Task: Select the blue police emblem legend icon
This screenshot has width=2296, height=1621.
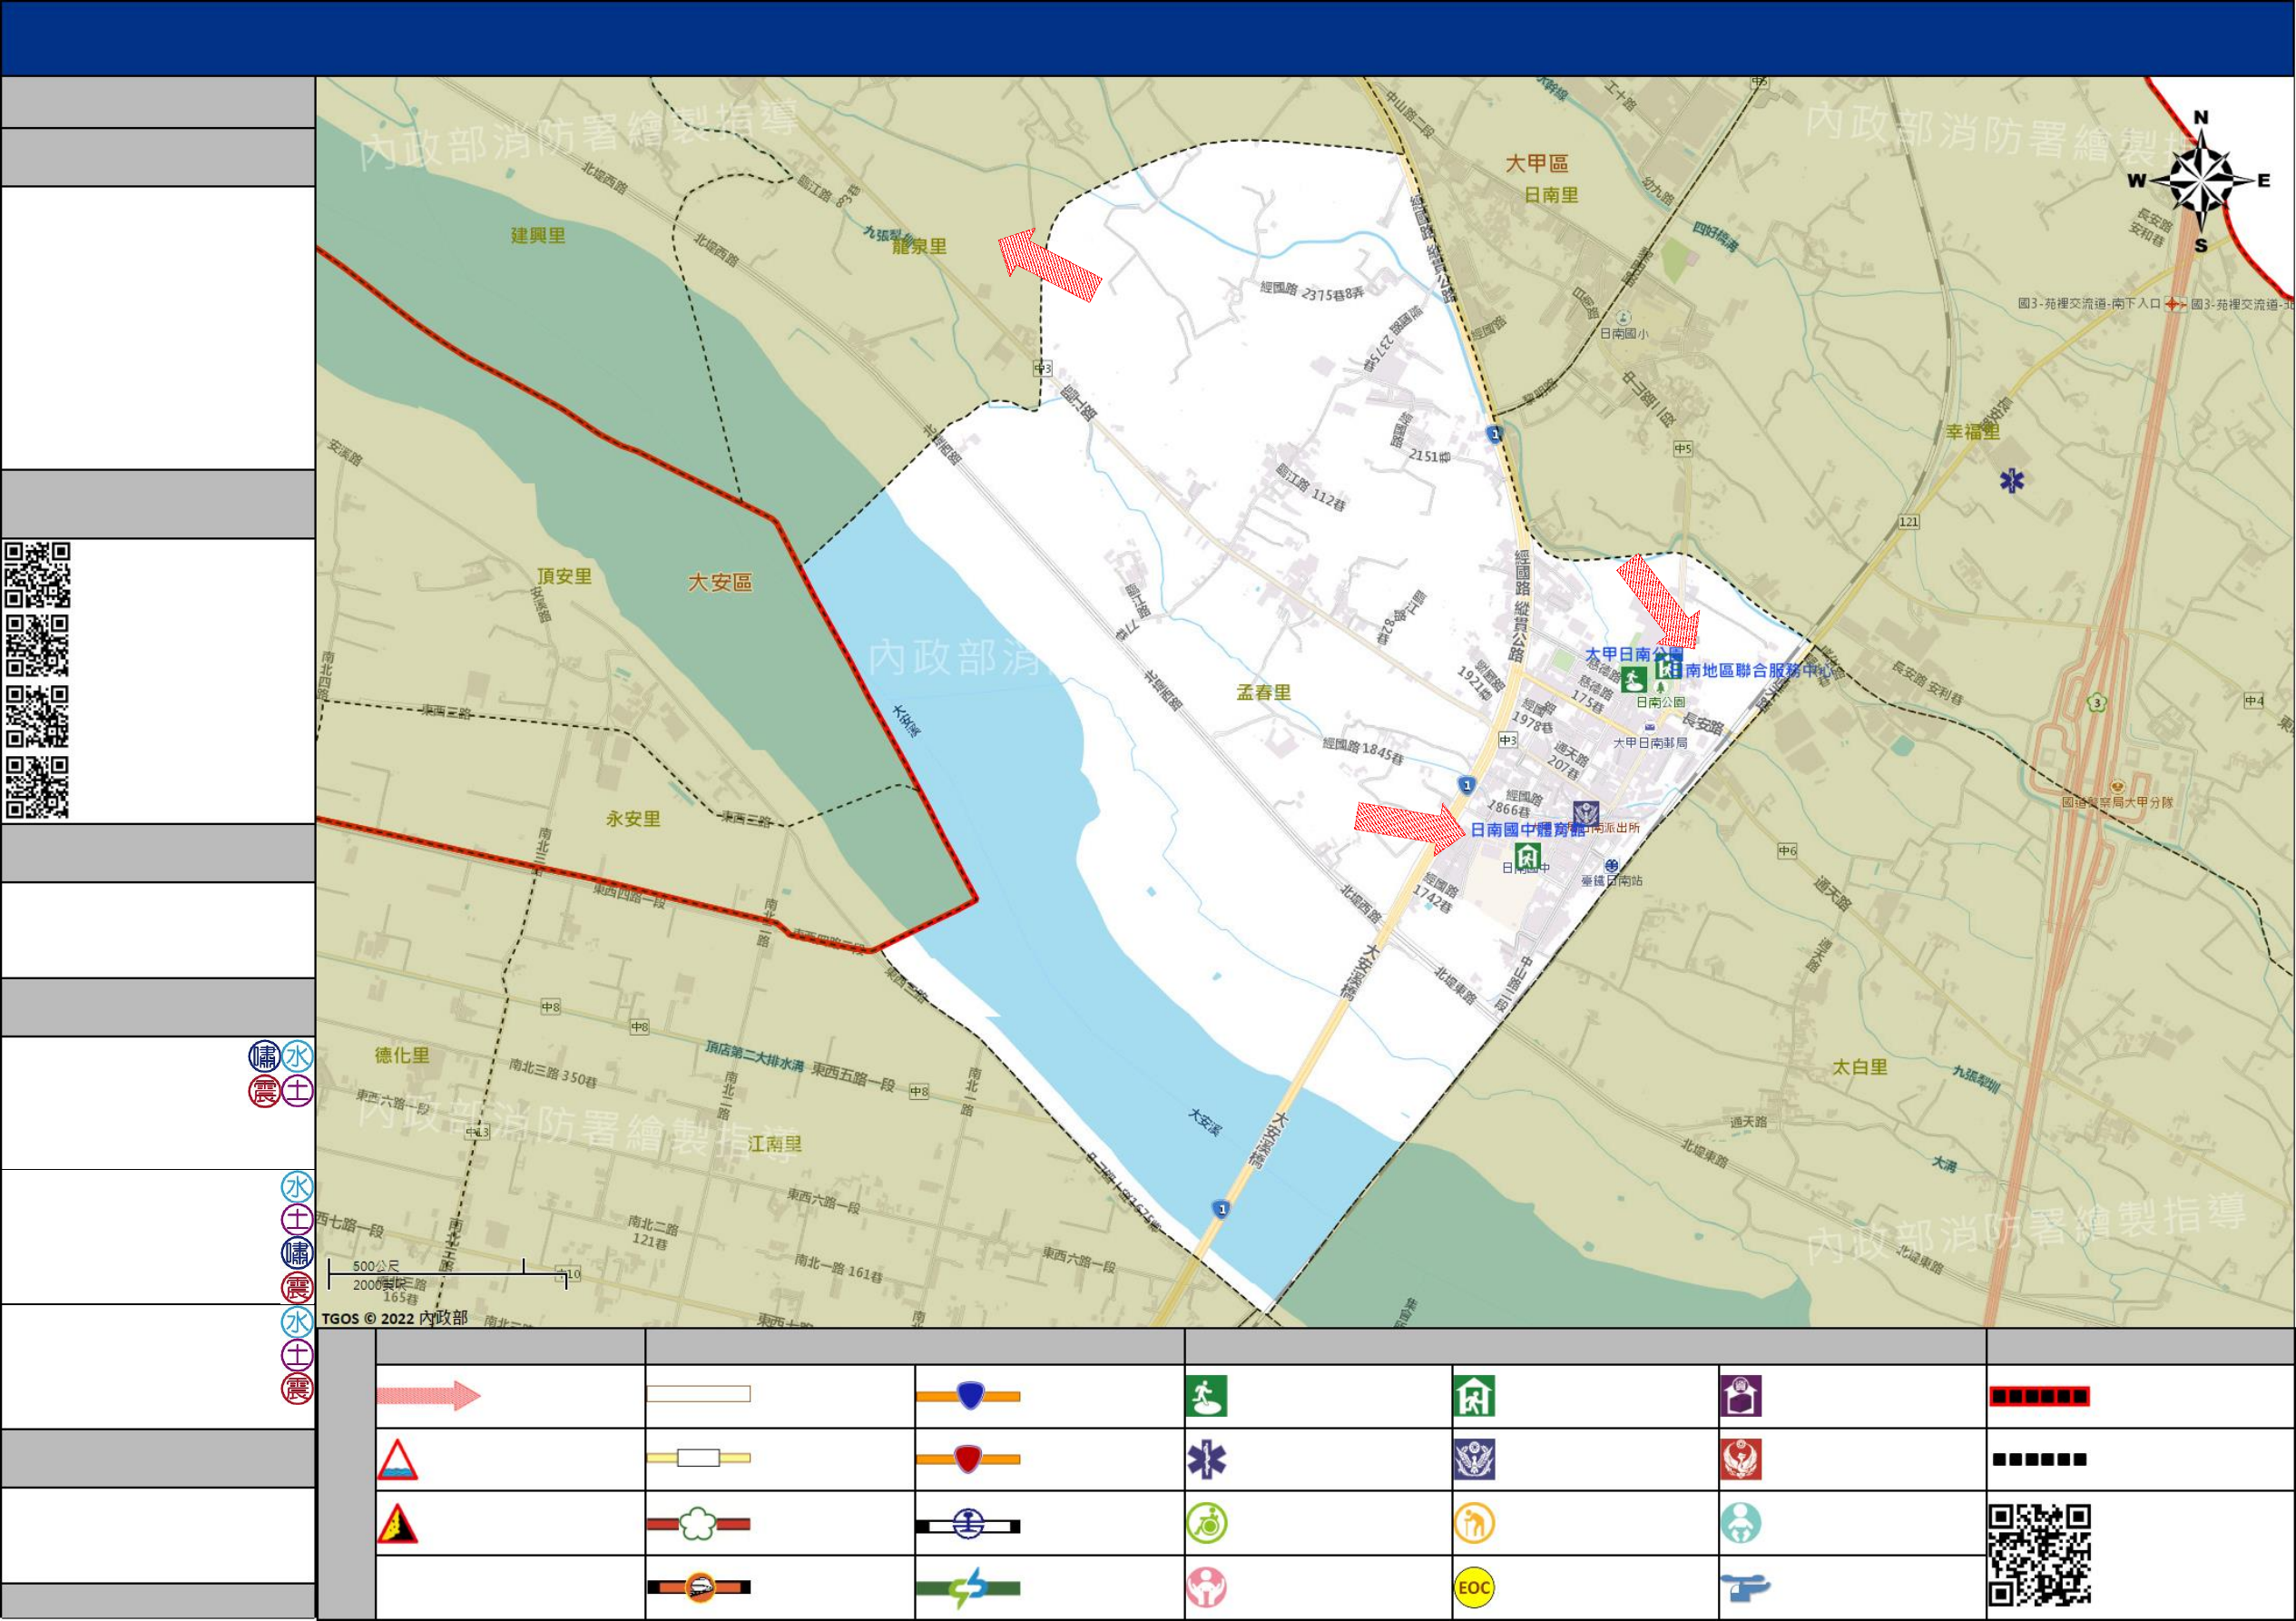Action: [1475, 1460]
